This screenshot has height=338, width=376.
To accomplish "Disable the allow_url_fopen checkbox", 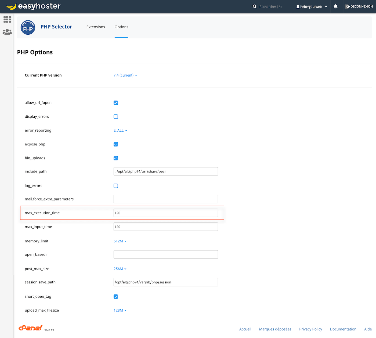I will click(x=116, y=103).
